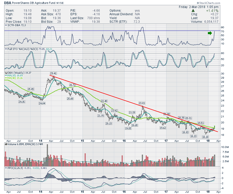Click the DBA (Weekly) price legend
Viewport: 233px width, 194px height.
[x=19, y=73]
